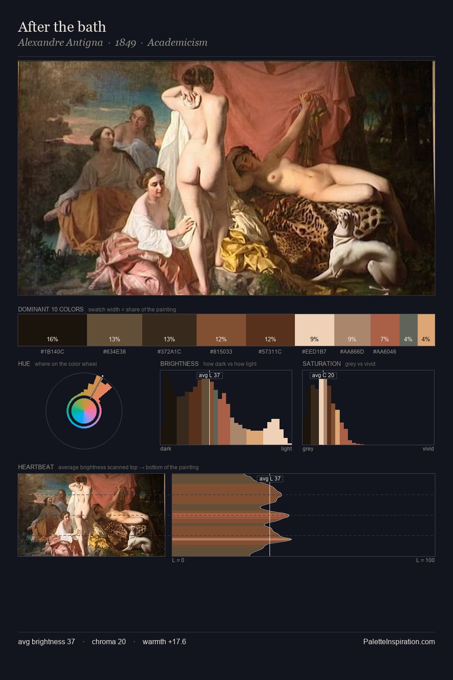The width and height of the screenshot is (453, 680).
Task: Click the 'After the bath' title
Action: pos(62,27)
